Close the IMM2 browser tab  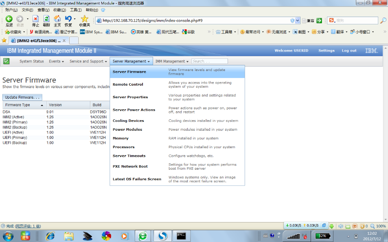(x=64, y=41)
